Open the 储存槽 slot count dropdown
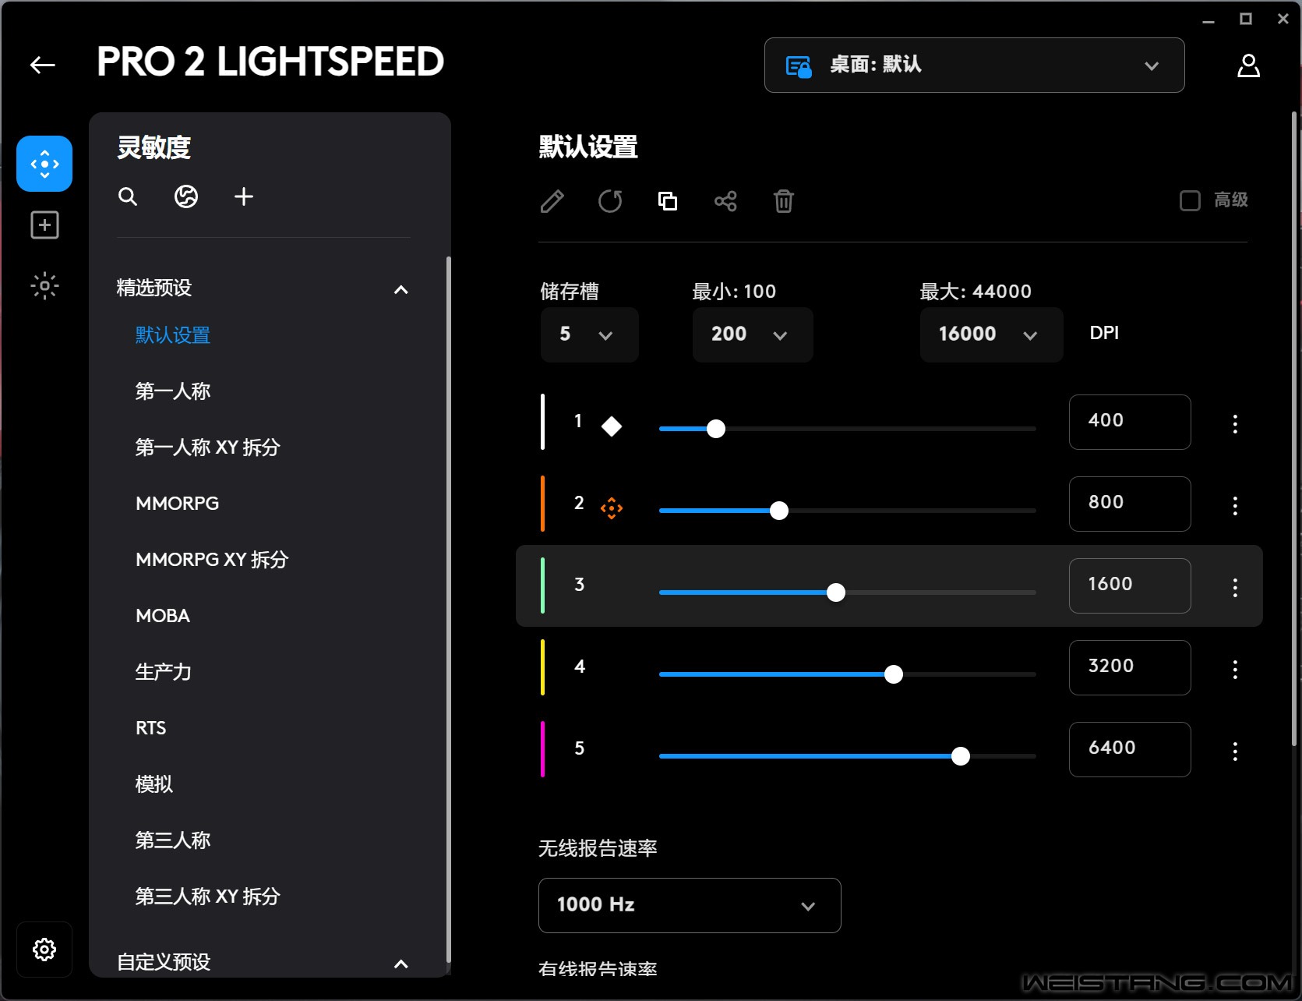Viewport: 1302px width, 1001px height. pyautogui.click(x=589, y=334)
